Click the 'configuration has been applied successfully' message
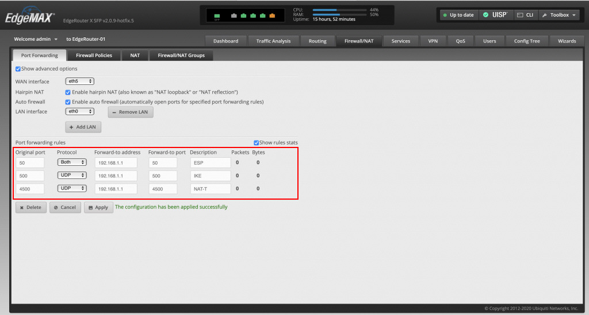Screen dimensions: 589x315 [x=171, y=207]
